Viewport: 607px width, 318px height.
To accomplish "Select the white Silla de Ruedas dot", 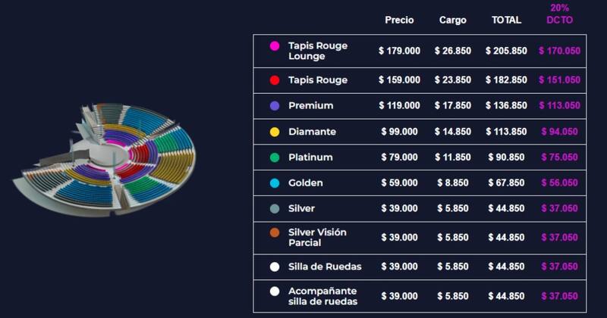I will click(275, 267).
